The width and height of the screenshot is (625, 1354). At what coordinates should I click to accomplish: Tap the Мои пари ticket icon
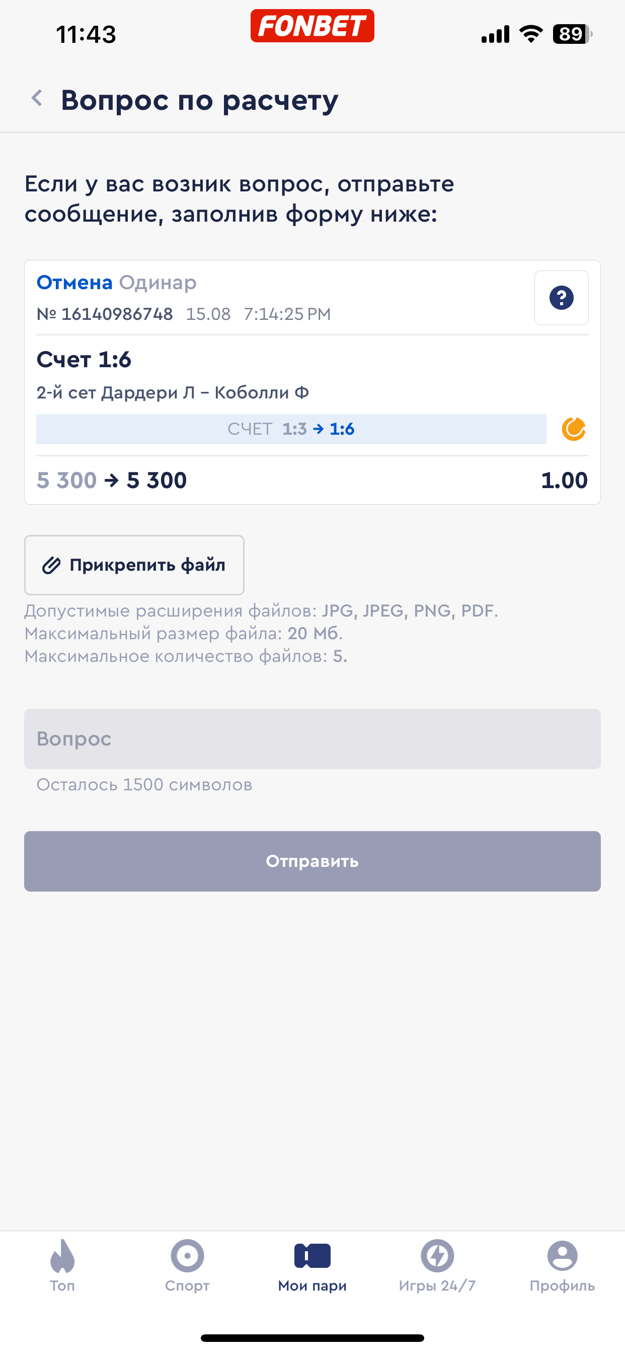tap(312, 1256)
